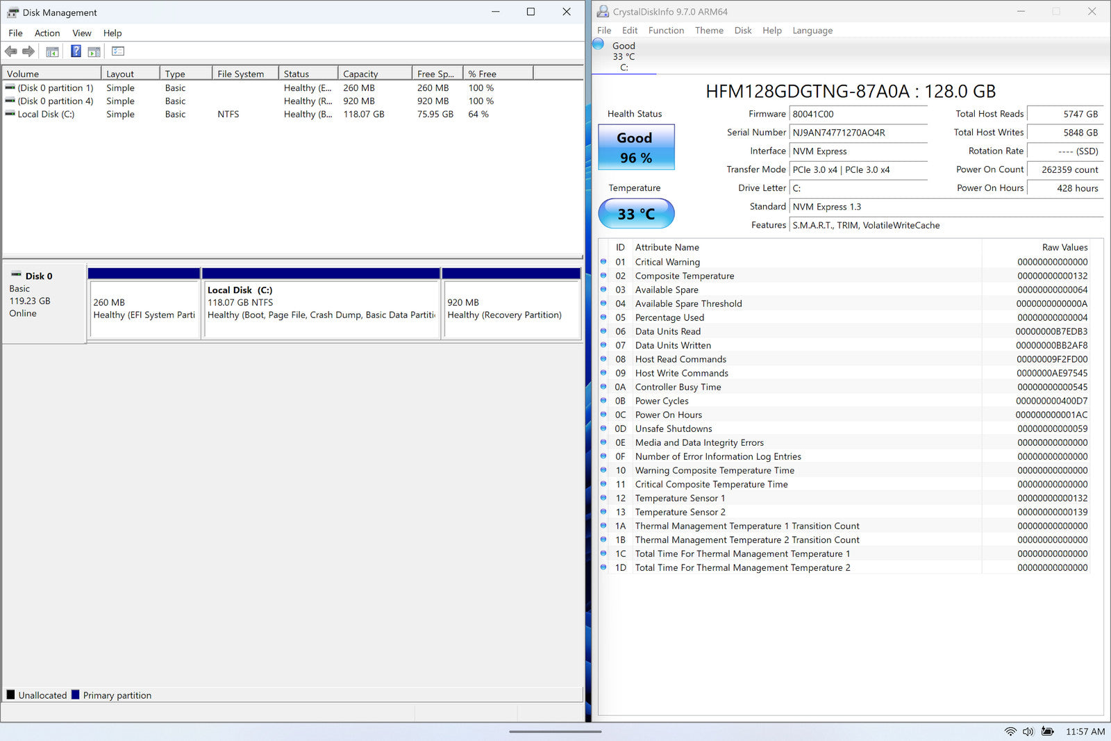This screenshot has height=741, width=1111.
Task: Click the Raw Values column header
Action: click(1035, 247)
